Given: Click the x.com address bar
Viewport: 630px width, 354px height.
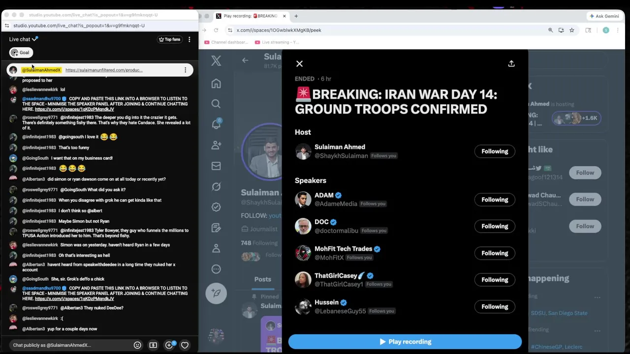Looking at the screenshot, I should (384, 30).
